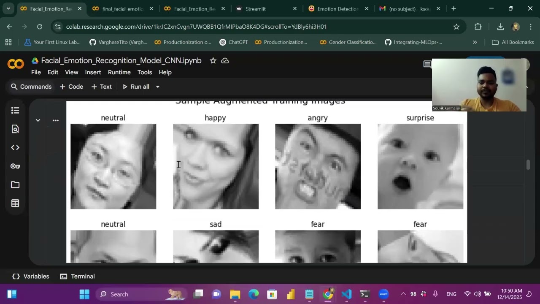Open the Windows Start menu
The image size is (540, 304).
[84, 294]
